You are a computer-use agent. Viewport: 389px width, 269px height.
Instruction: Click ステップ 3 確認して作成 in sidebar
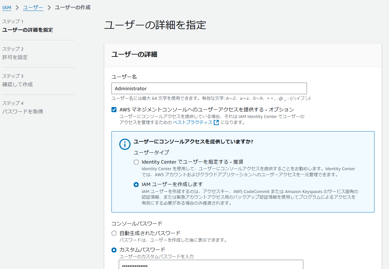coord(17,80)
